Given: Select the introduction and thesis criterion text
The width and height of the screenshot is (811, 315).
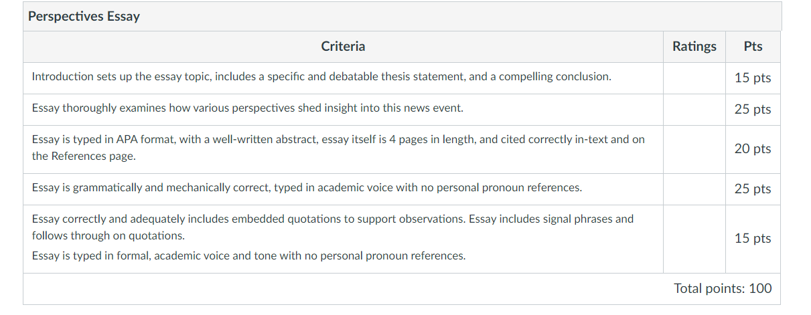Looking at the screenshot, I should pos(321,76).
